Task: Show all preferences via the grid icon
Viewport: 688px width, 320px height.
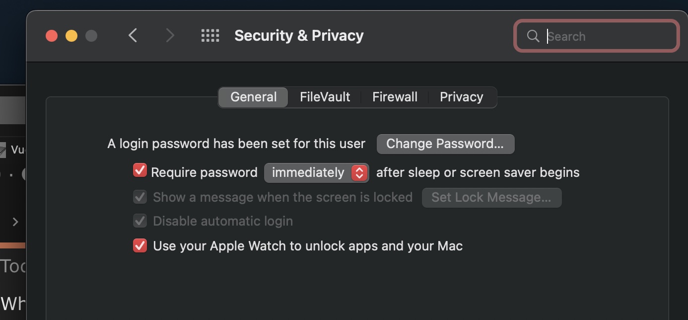Action: (x=210, y=36)
